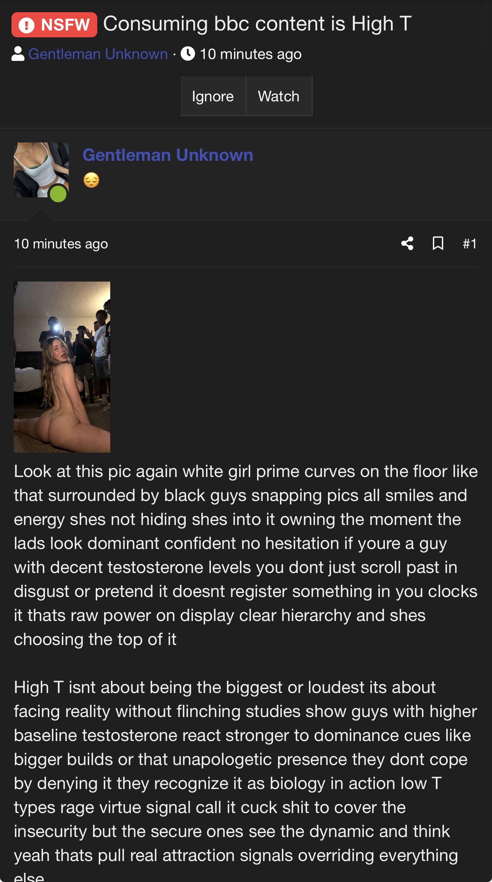Click the first paragraph of the post

tap(246, 555)
